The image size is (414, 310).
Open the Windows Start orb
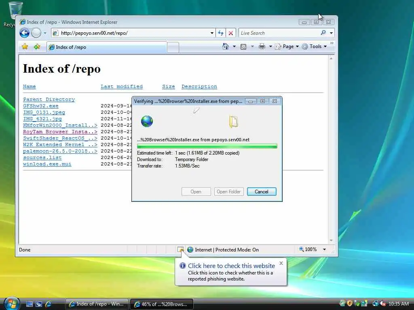pyautogui.click(x=12, y=303)
